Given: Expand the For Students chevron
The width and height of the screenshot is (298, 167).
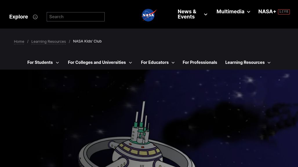Looking at the screenshot, I should (57, 63).
